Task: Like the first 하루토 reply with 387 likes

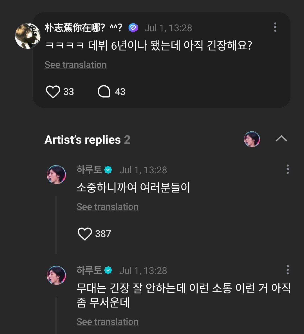Action: click(85, 234)
